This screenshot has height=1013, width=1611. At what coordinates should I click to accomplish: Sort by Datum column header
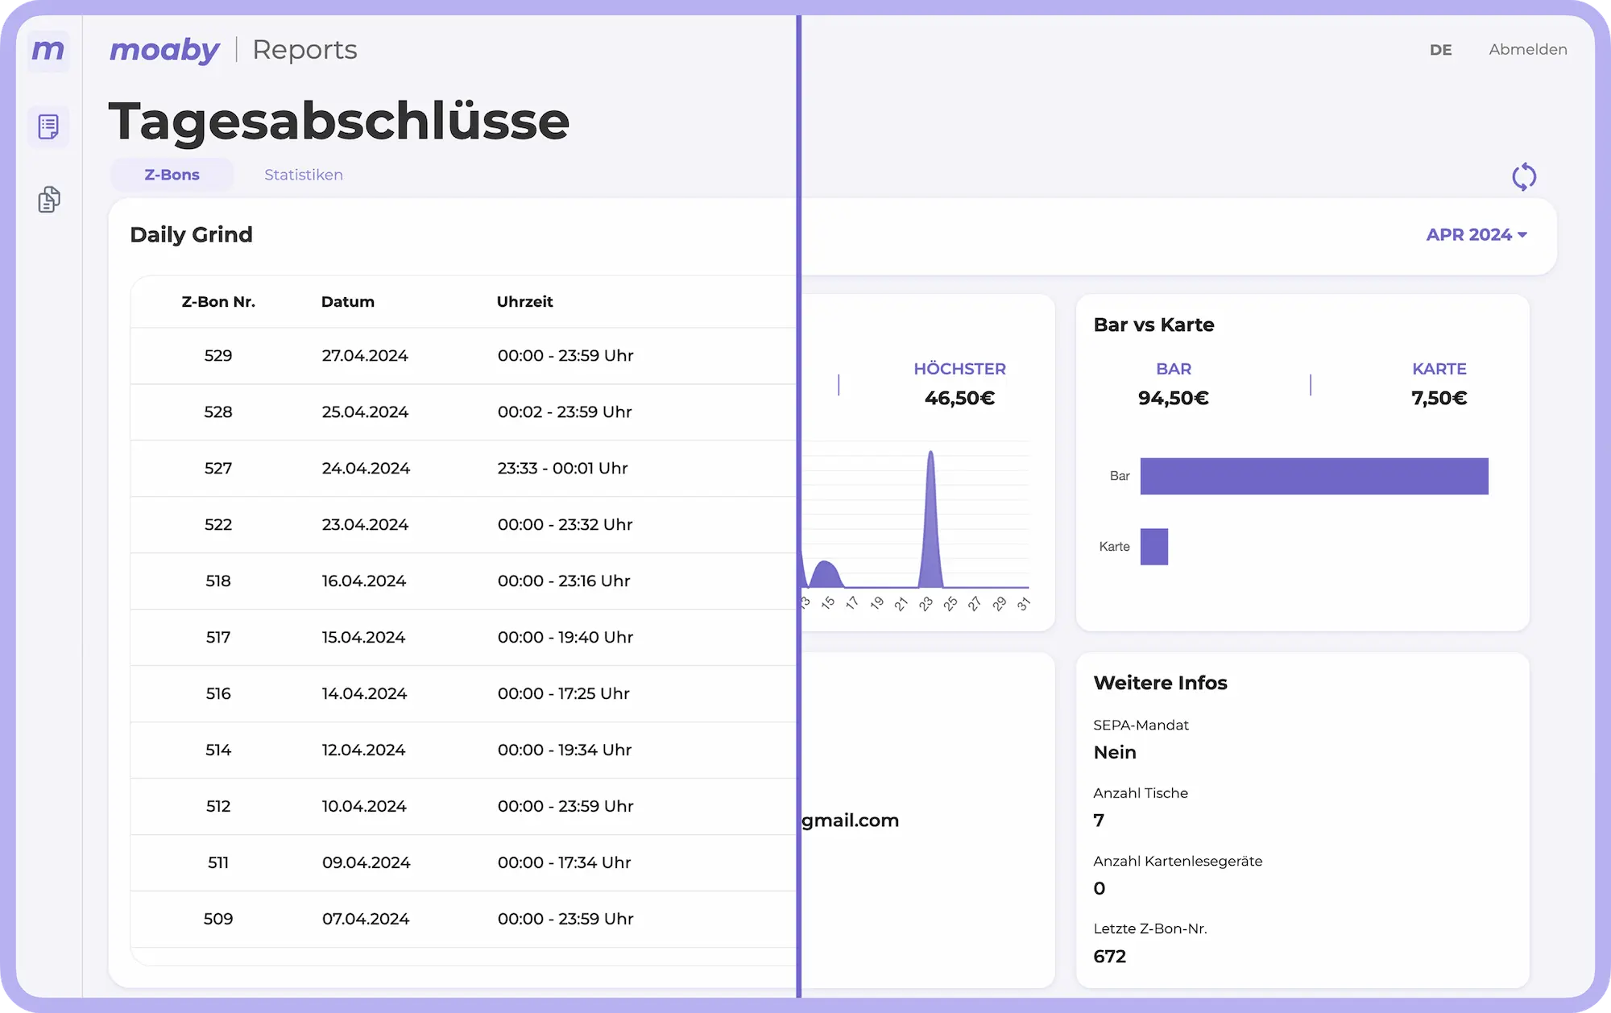[347, 302]
